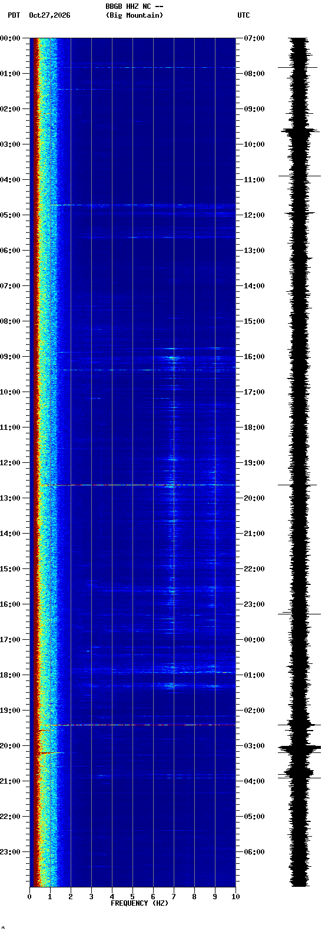This screenshot has height=934, width=325.
Task: Click the 15:00 UTC time label
Action: point(254,321)
